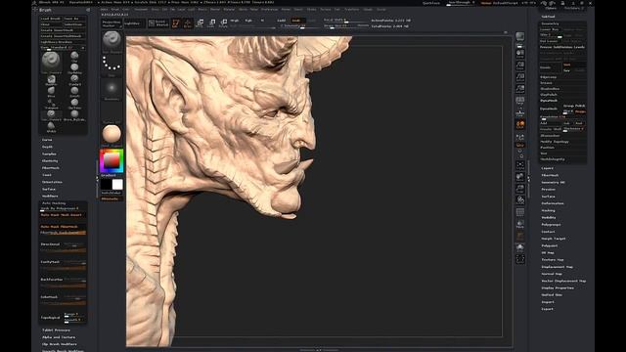Click the QuickSave button
This screenshot has width=626, height=352.
tap(431, 3)
